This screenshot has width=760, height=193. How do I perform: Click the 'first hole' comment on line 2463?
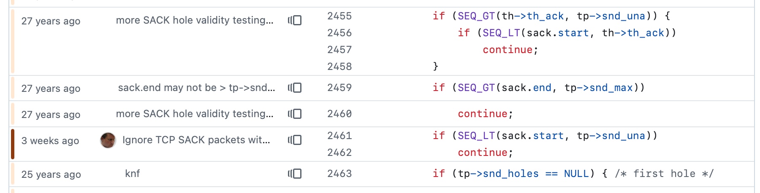664,174
